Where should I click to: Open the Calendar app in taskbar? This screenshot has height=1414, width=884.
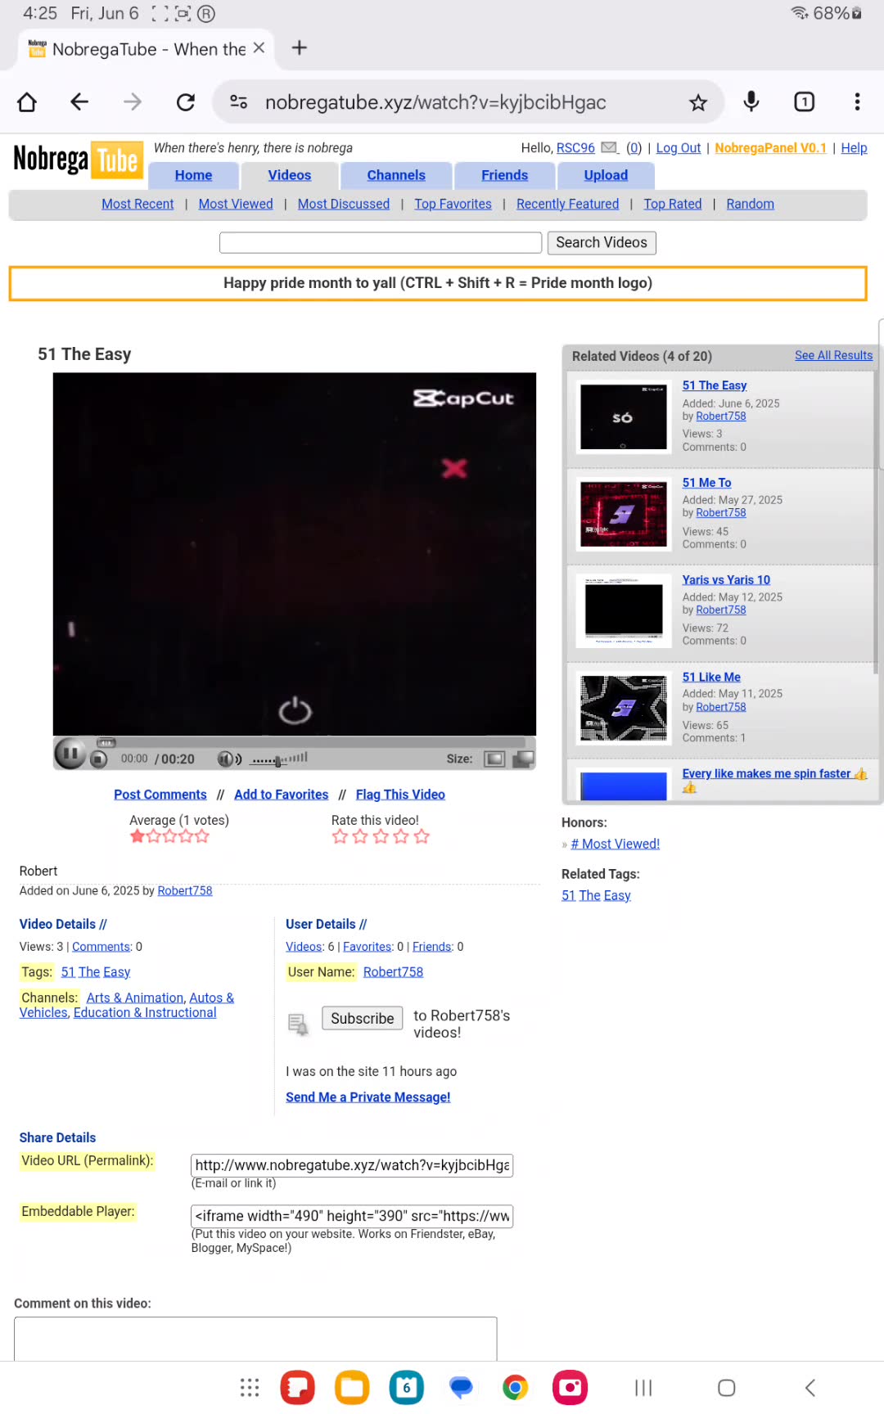click(407, 1388)
